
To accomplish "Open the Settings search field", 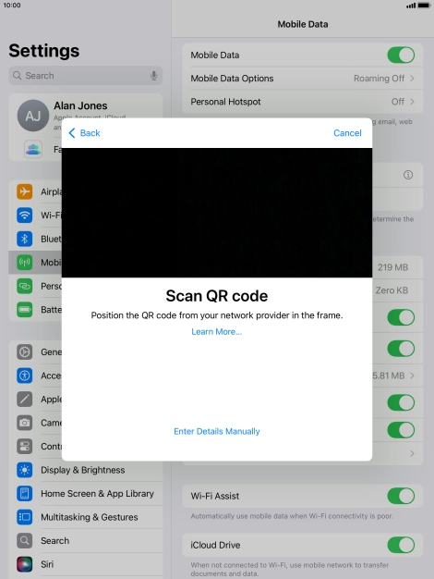I will (x=86, y=76).
